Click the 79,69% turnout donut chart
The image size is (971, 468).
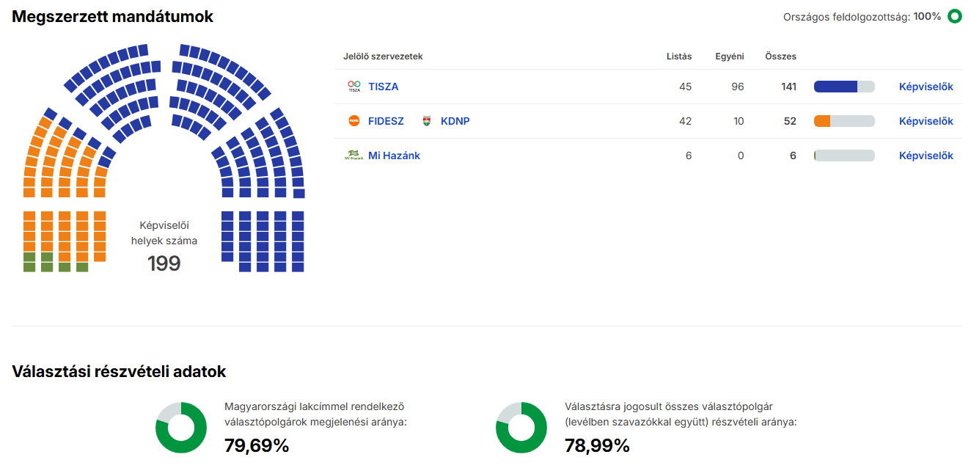click(181, 428)
